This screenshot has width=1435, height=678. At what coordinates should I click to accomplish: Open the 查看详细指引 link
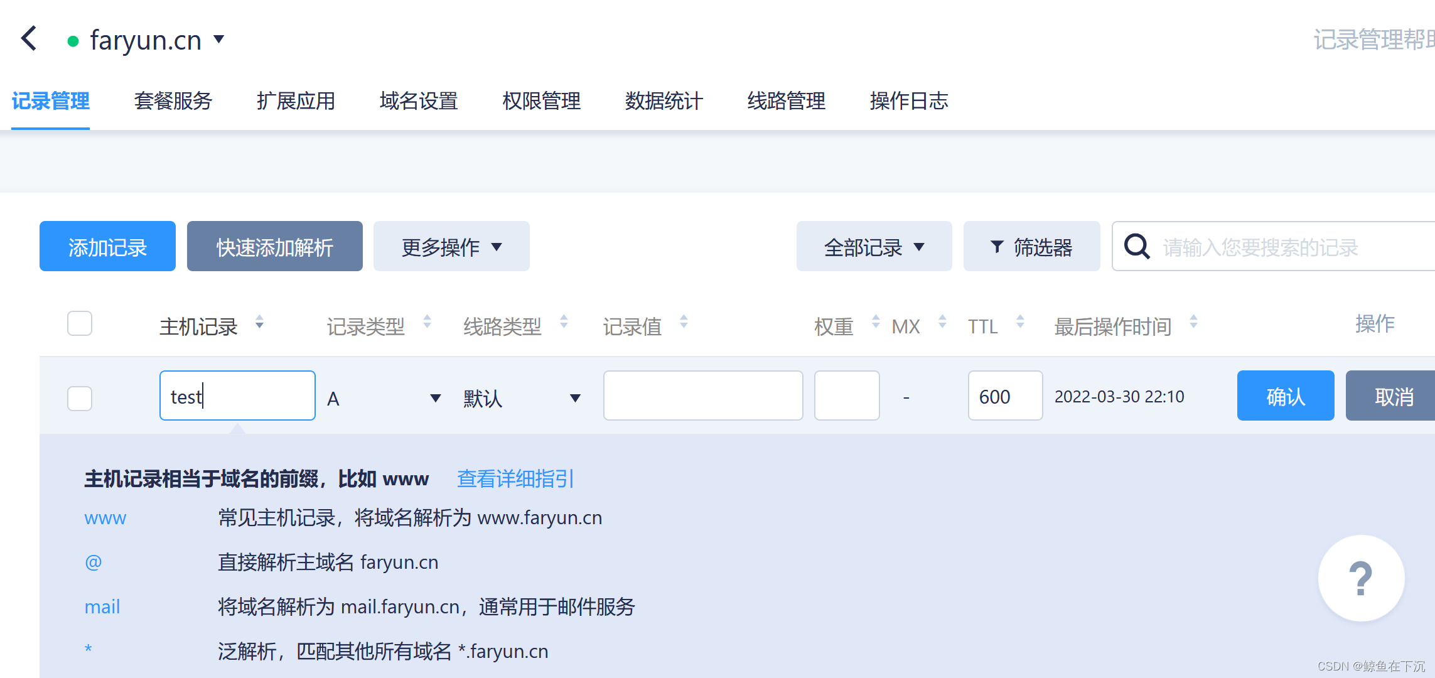click(515, 479)
